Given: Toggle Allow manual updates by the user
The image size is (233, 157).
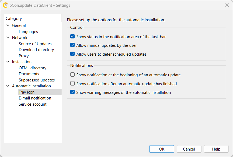Looking at the screenshot, I should [x=72, y=45].
